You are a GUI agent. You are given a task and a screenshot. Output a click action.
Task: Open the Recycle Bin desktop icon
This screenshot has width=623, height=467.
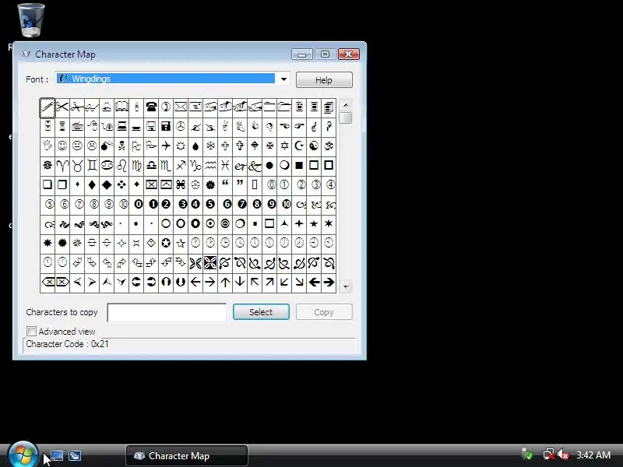(x=31, y=20)
